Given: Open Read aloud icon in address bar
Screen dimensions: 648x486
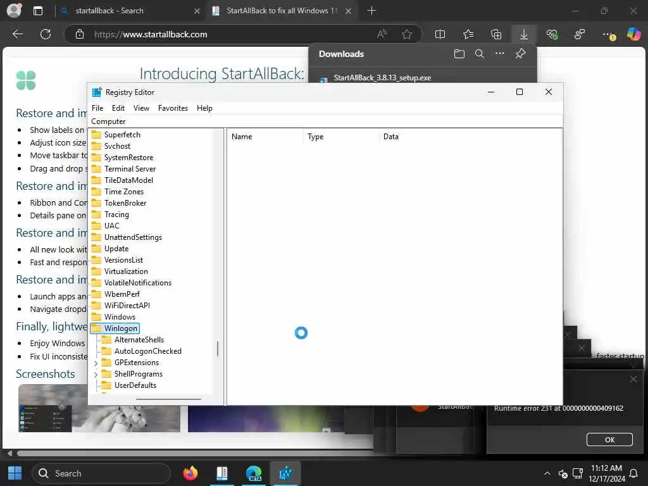Looking at the screenshot, I should pos(382,34).
